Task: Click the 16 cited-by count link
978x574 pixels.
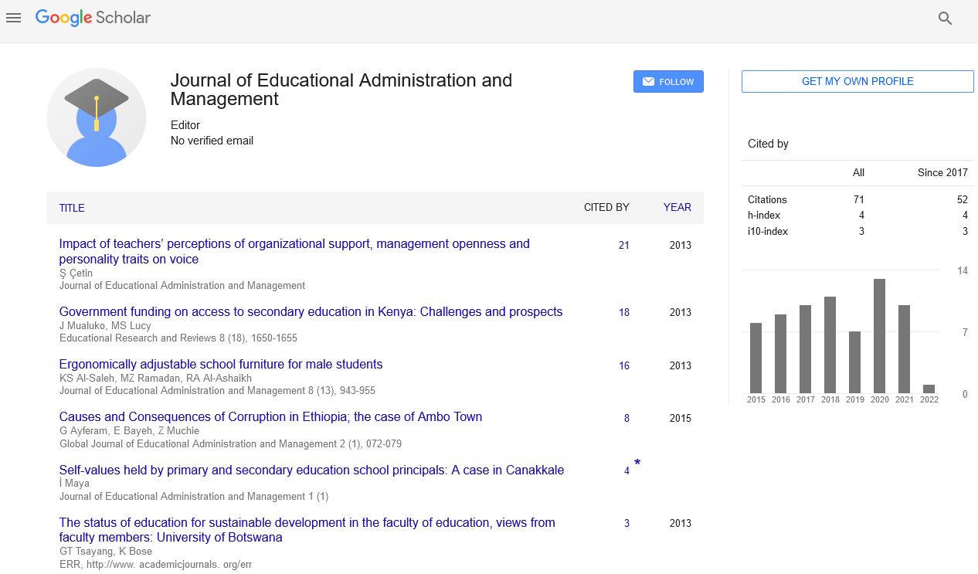Action: tap(623, 366)
